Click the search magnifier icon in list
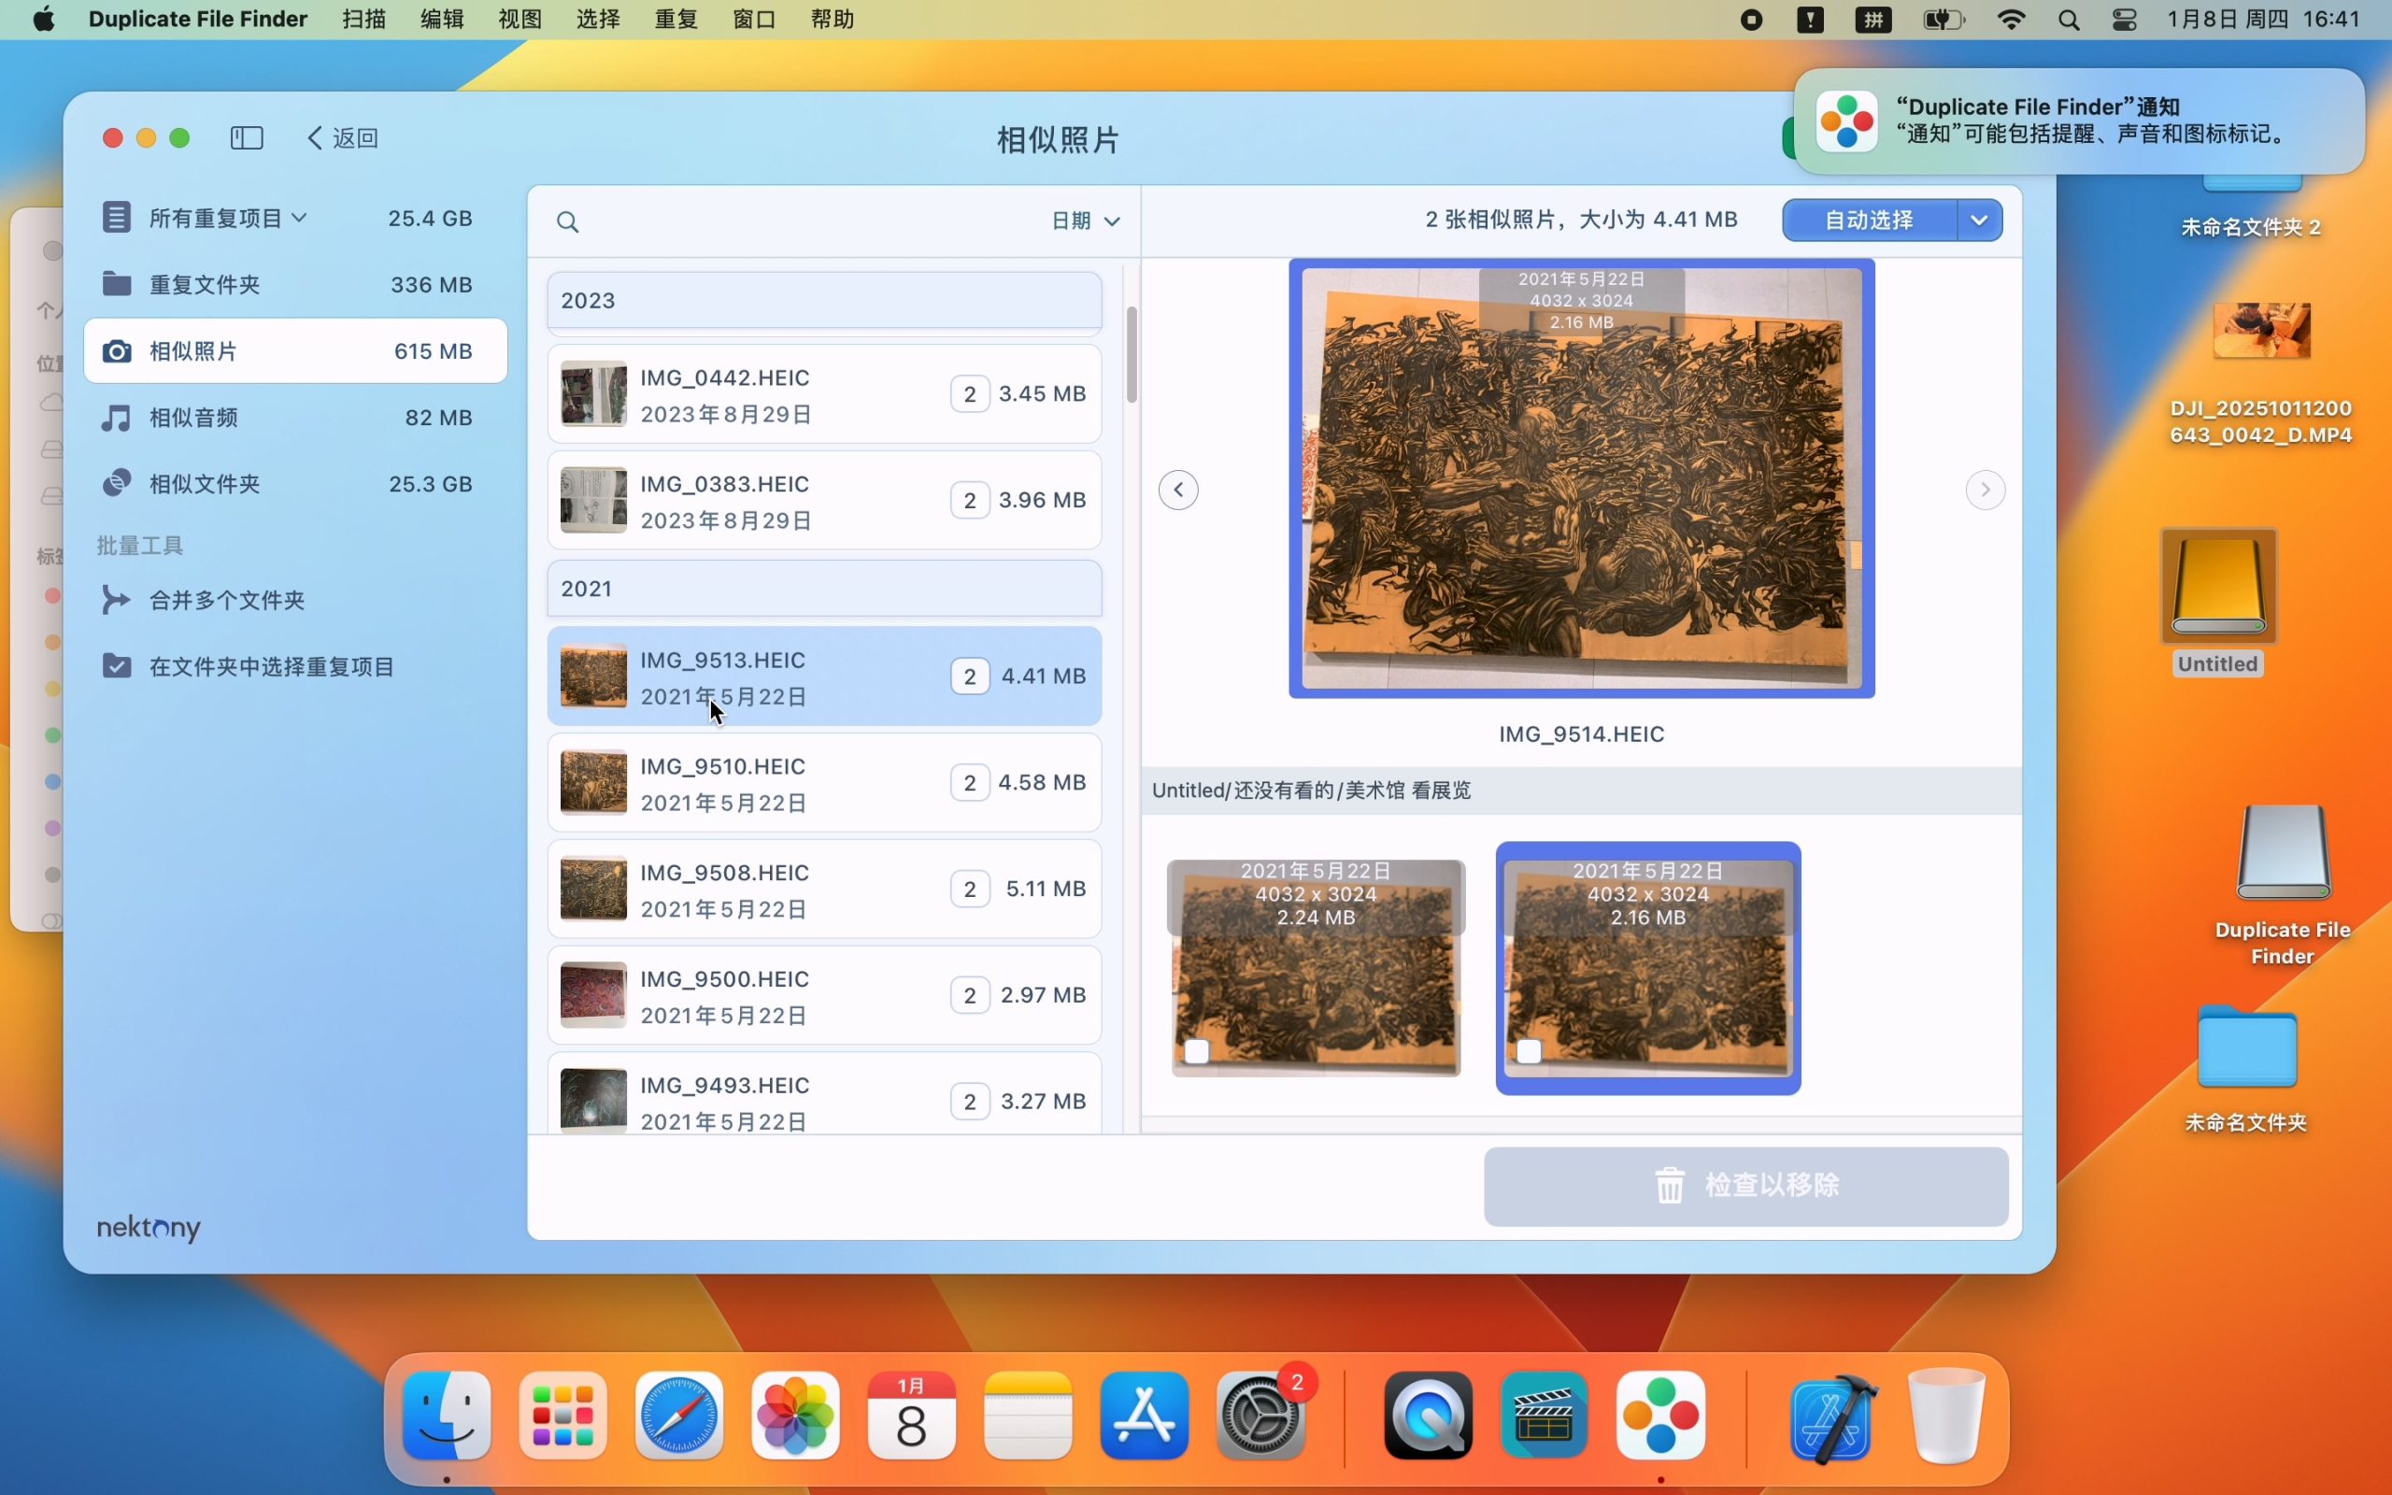 567,221
